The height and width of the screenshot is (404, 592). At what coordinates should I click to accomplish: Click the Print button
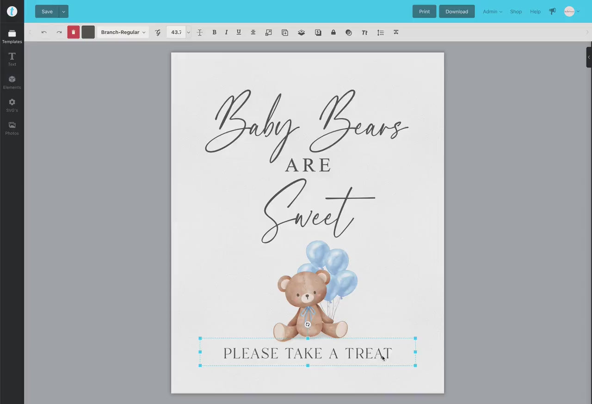tap(424, 12)
